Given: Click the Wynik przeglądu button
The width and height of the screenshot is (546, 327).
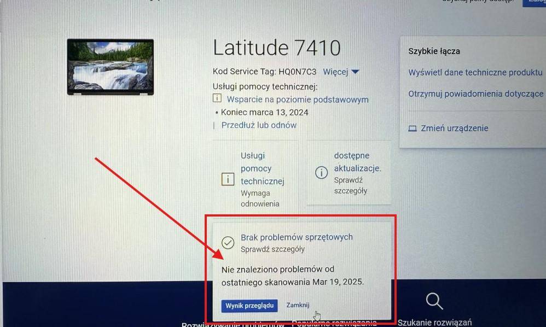Looking at the screenshot, I should [249, 306].
